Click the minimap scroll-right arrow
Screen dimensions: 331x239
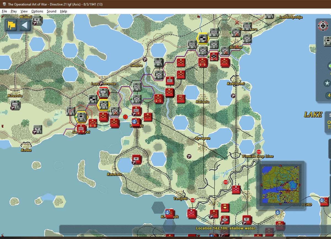300,185
